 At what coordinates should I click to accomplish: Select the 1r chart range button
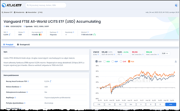141,104
